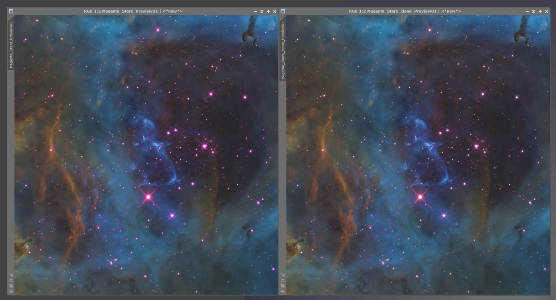
Task: Click window menu icon of Magenta_Stars_clone_Preview01 window
Action: (x=283, y=11)
